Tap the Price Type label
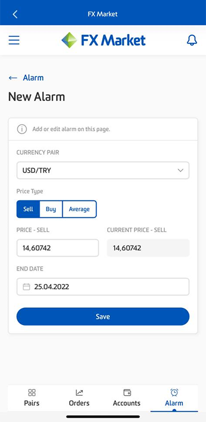206x422 pixels. coord(30,192)
